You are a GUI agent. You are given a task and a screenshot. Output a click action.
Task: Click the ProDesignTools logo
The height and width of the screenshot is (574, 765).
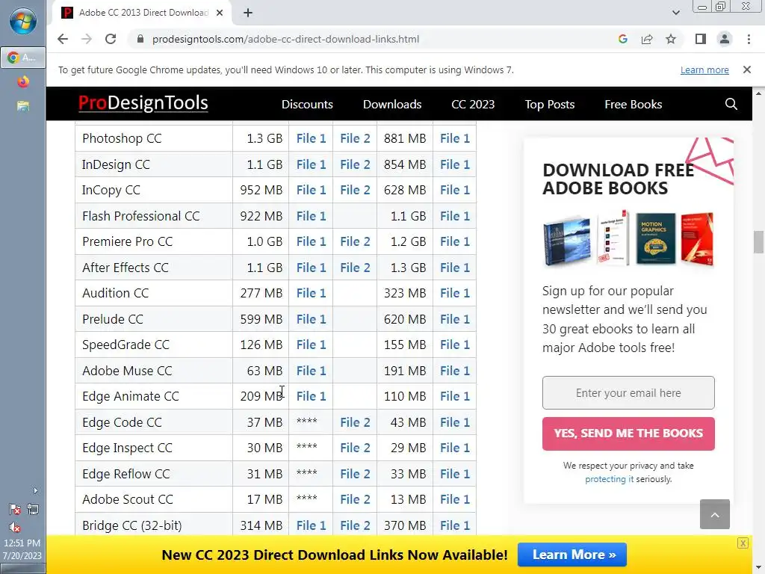143,103
